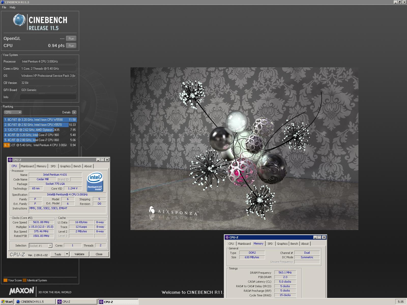Click the Validate button
The height and width of the screenshot is (305, 407).
[79, 254]
